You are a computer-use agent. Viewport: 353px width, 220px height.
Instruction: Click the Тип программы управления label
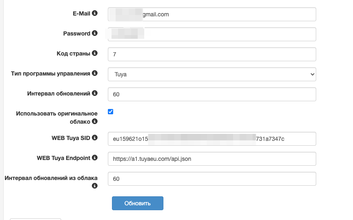[50, 73]
